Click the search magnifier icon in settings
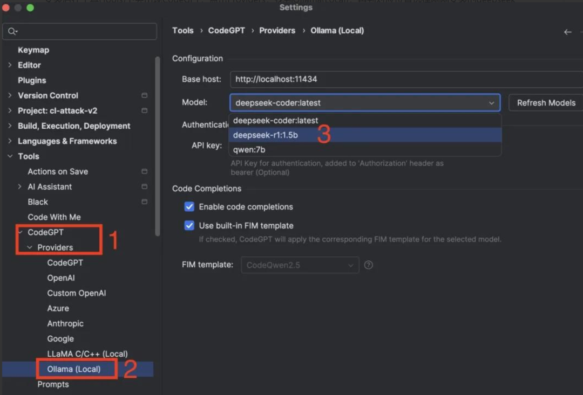Viewport: 583px width, 395px height. pyautogui.click(x=12, y=32)
